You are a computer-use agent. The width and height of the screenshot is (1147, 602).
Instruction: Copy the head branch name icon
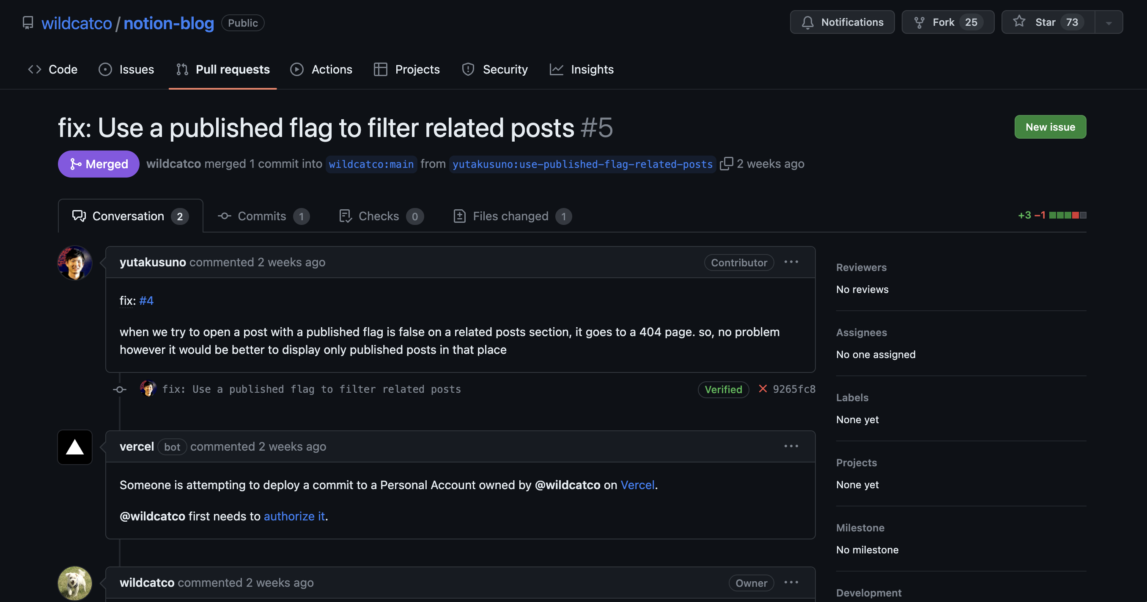coord(726,164)
